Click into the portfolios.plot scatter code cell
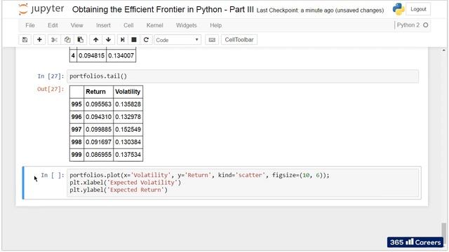 coord(243,183)
